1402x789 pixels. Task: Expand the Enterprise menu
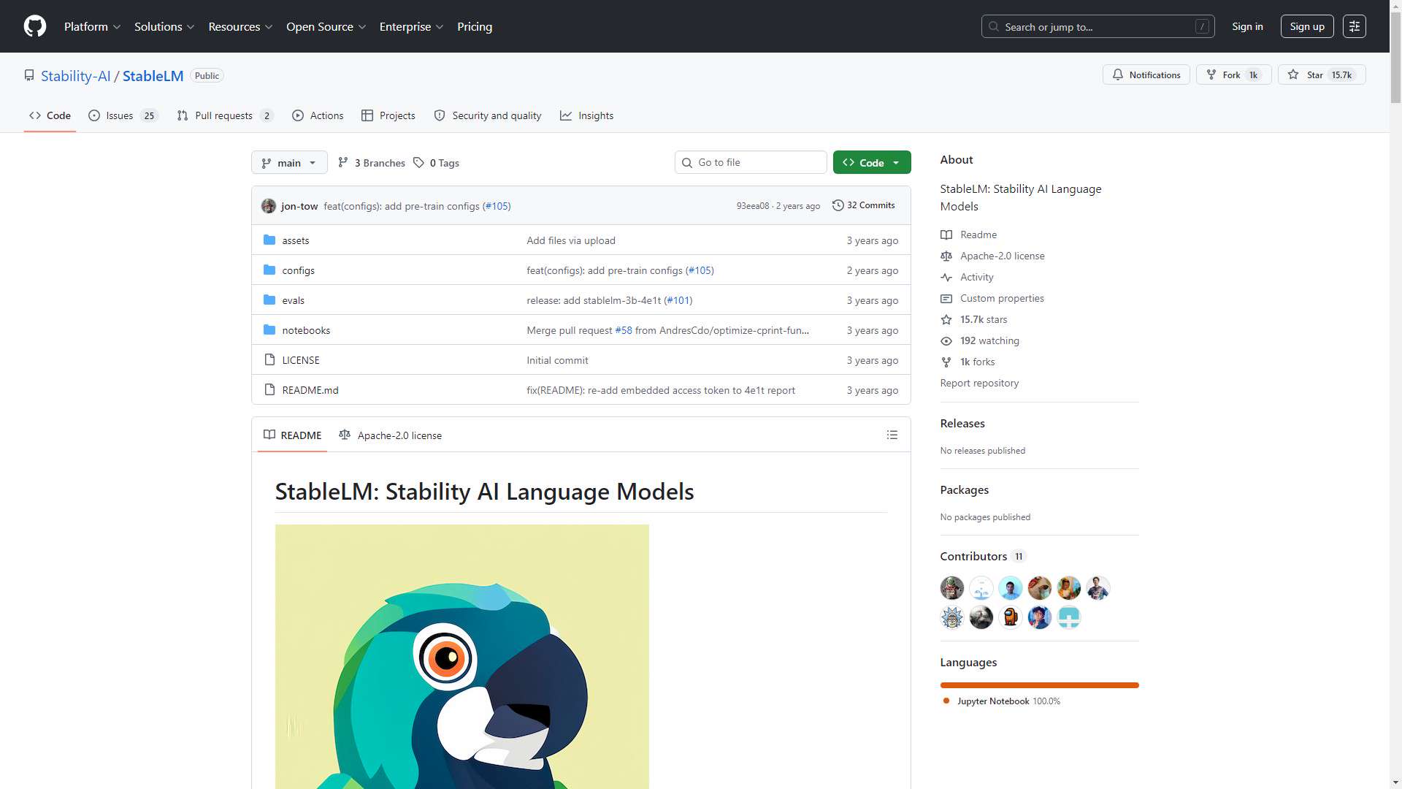[411, 26]
